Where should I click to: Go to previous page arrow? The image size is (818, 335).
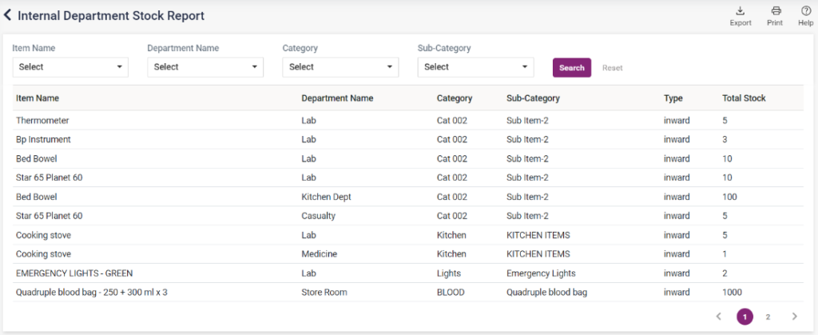(718, 317)
